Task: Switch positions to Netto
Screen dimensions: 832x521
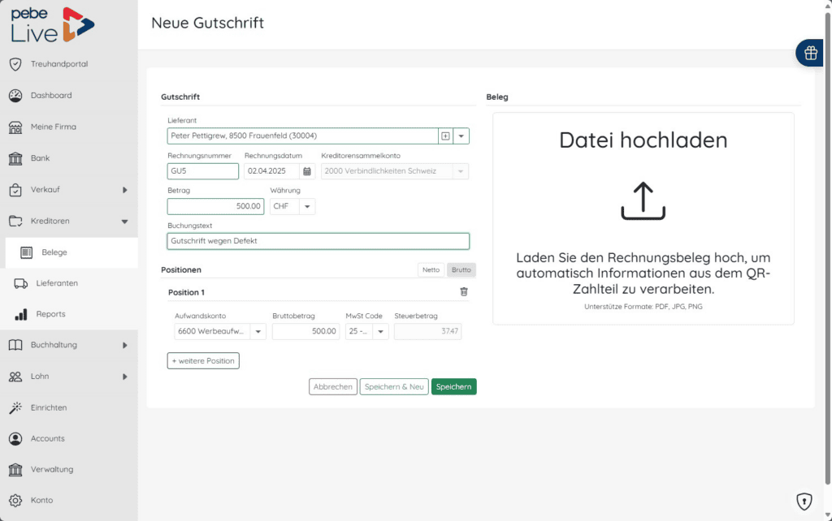Action: (431, 269)
